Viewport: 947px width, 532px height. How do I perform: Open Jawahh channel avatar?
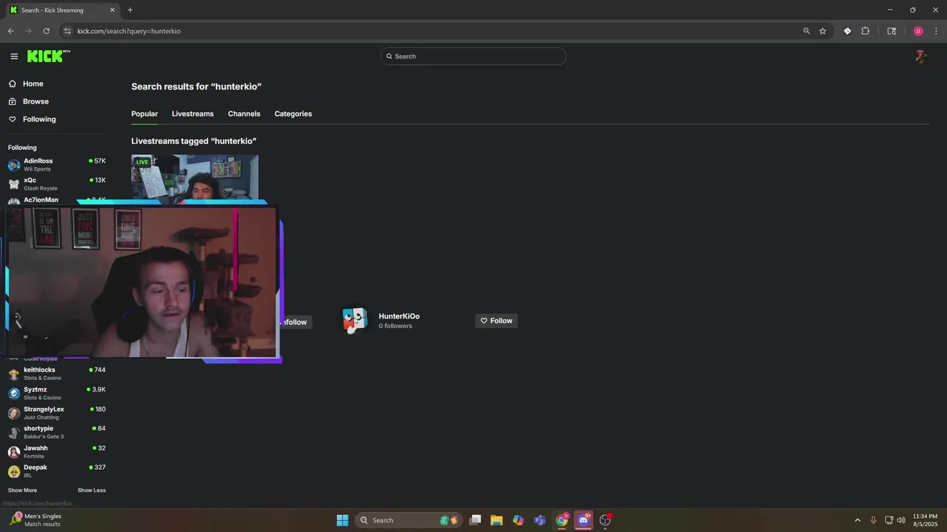pyautogui.click(x=14, y=451)
